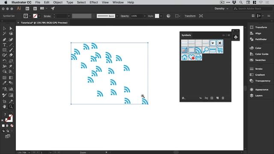
Task: Select the Rectangle tool
Action: click(4, 50)
